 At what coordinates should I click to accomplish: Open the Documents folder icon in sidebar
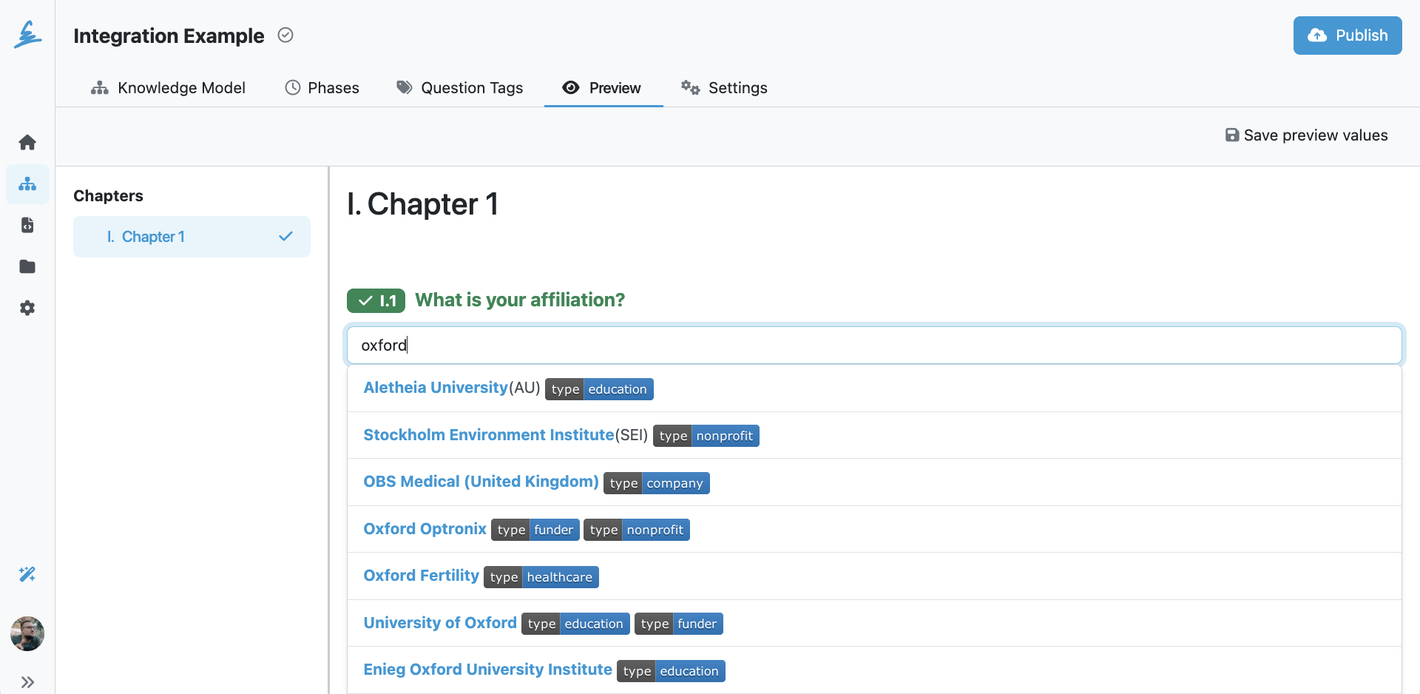click(x=27, y=266)
